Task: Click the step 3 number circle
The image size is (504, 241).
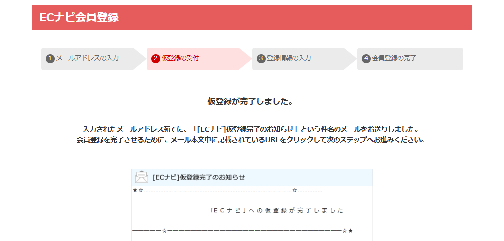Action: [x=261, y=58]
